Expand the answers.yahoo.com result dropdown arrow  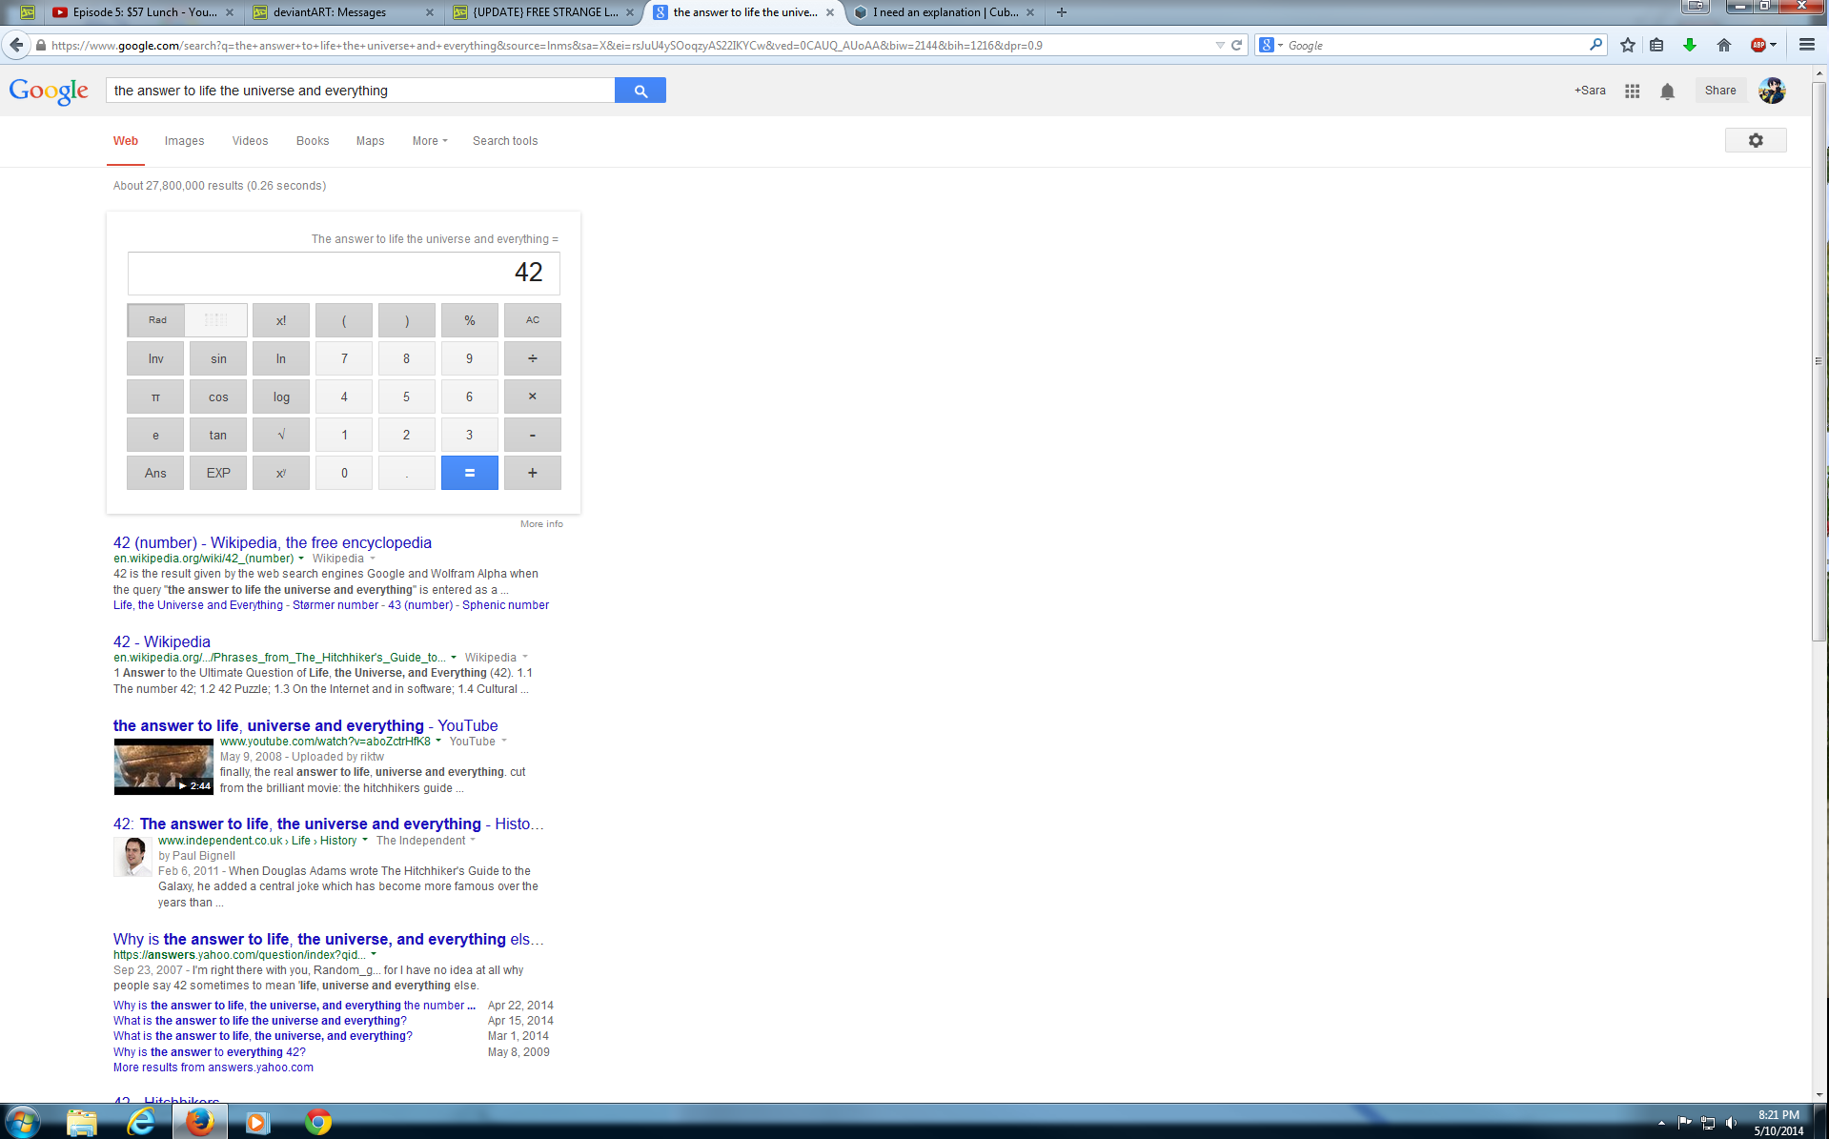tap(374, 955)
